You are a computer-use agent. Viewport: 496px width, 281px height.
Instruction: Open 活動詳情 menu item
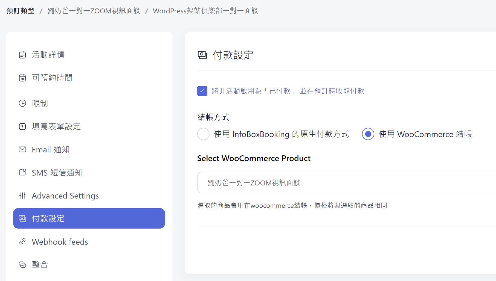click(x=89, y=55)
